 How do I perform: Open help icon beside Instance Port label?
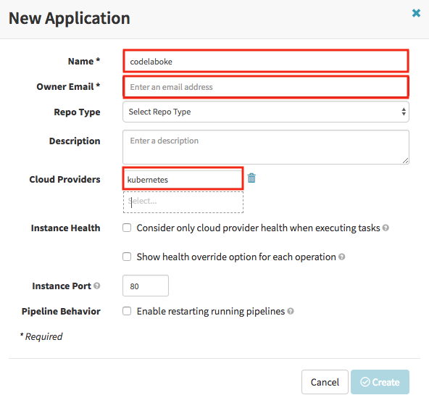97,286
